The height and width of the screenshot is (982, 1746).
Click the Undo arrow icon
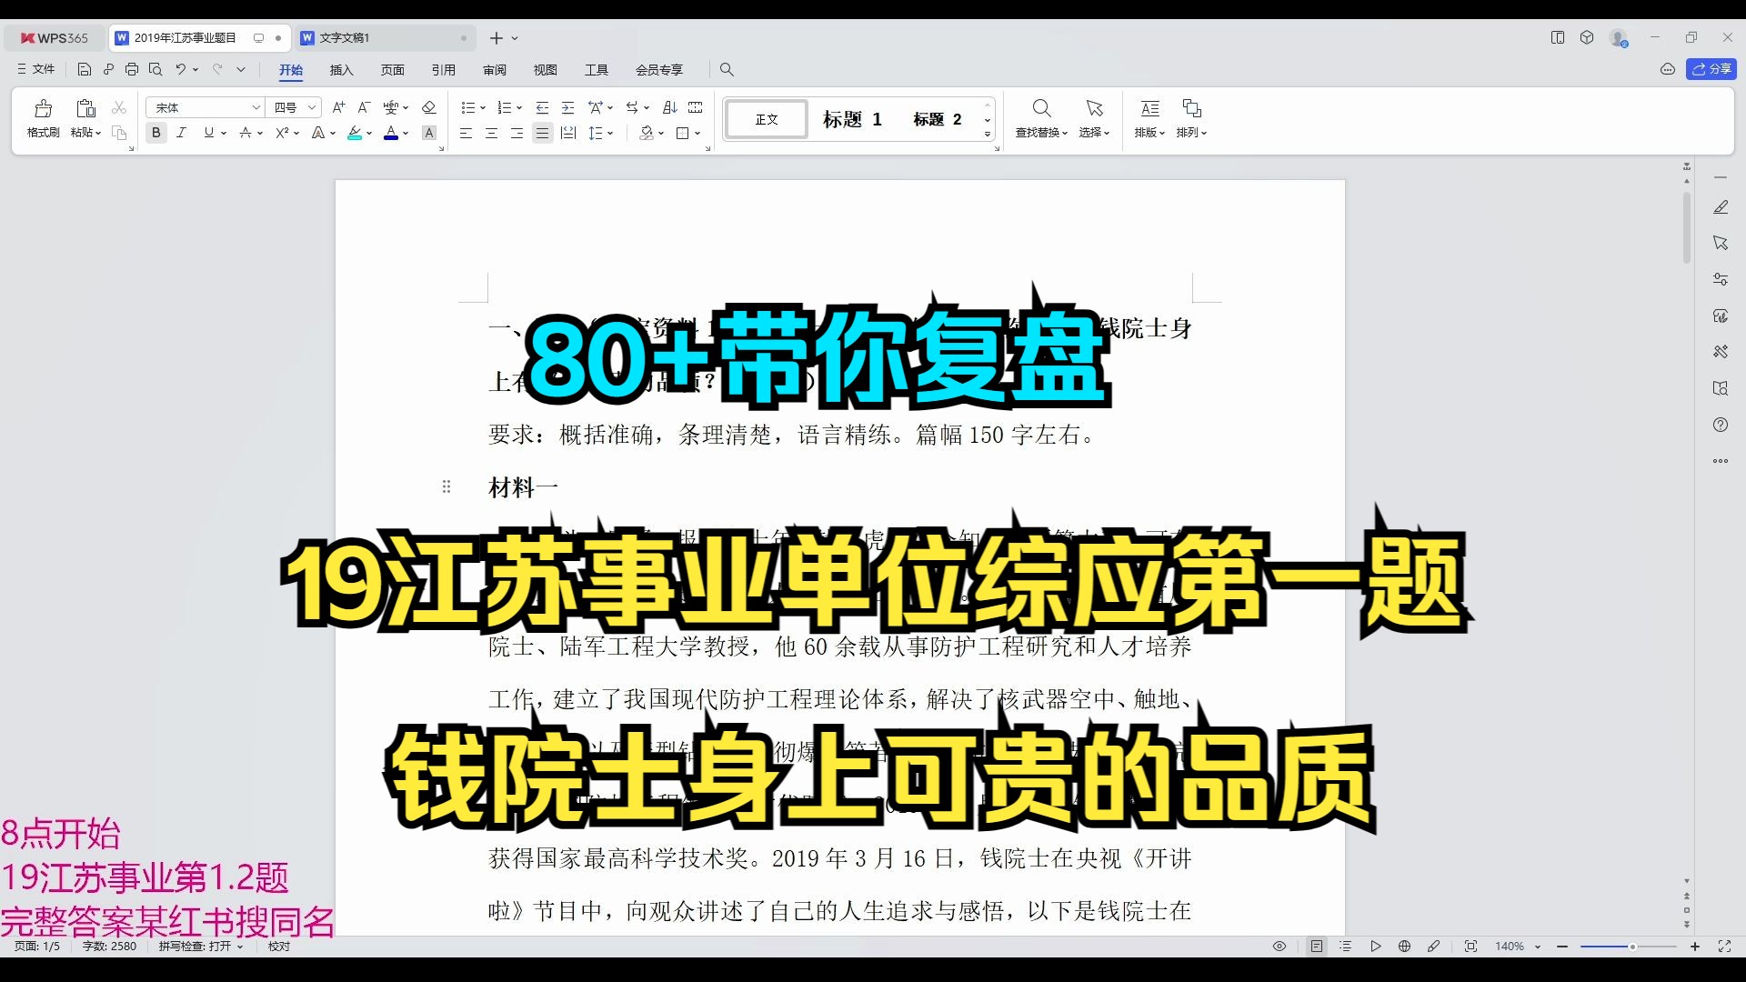point(180,69)
